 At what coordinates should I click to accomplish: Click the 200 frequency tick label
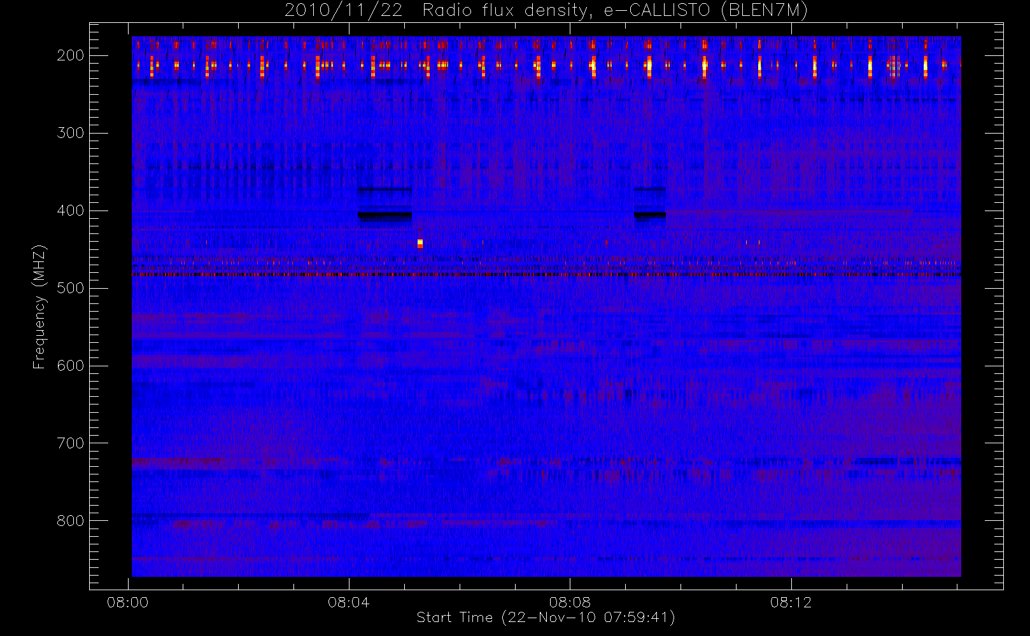tap(71, 55)
